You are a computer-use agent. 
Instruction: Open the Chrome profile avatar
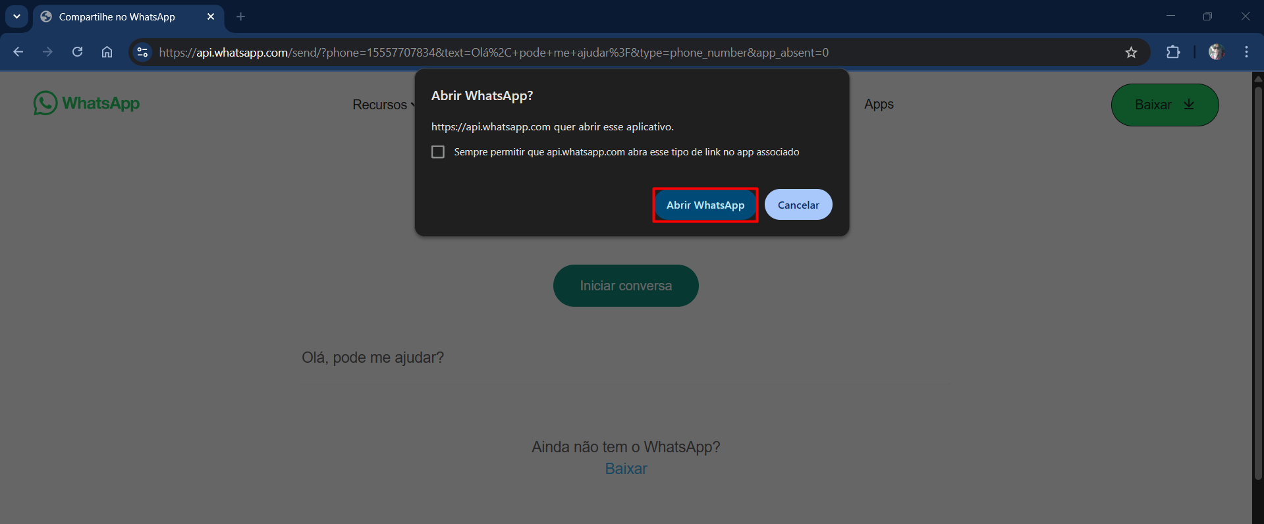click(1216, 52)
